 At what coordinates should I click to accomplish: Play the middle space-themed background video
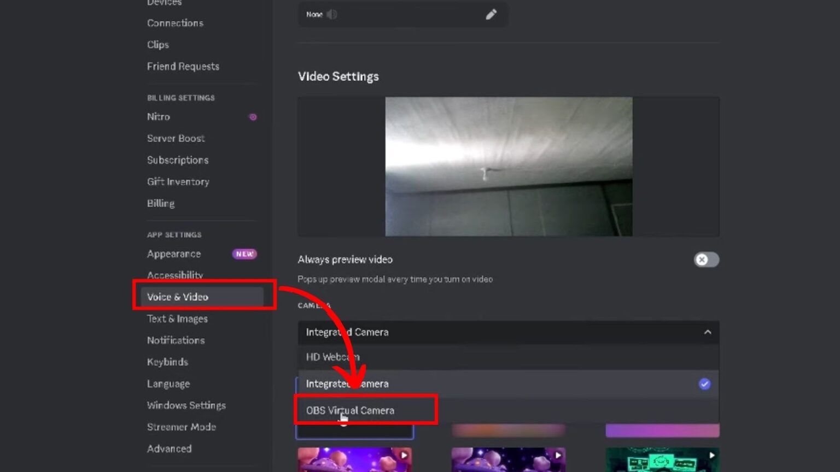coord(558,454)
